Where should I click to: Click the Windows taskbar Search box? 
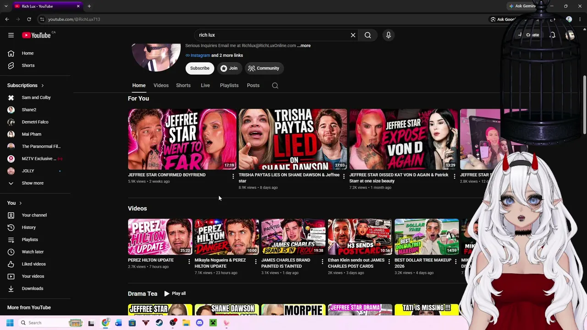[x=50, y=323]
